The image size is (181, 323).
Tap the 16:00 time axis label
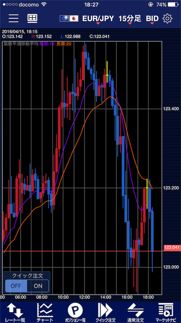click(127, 297)
